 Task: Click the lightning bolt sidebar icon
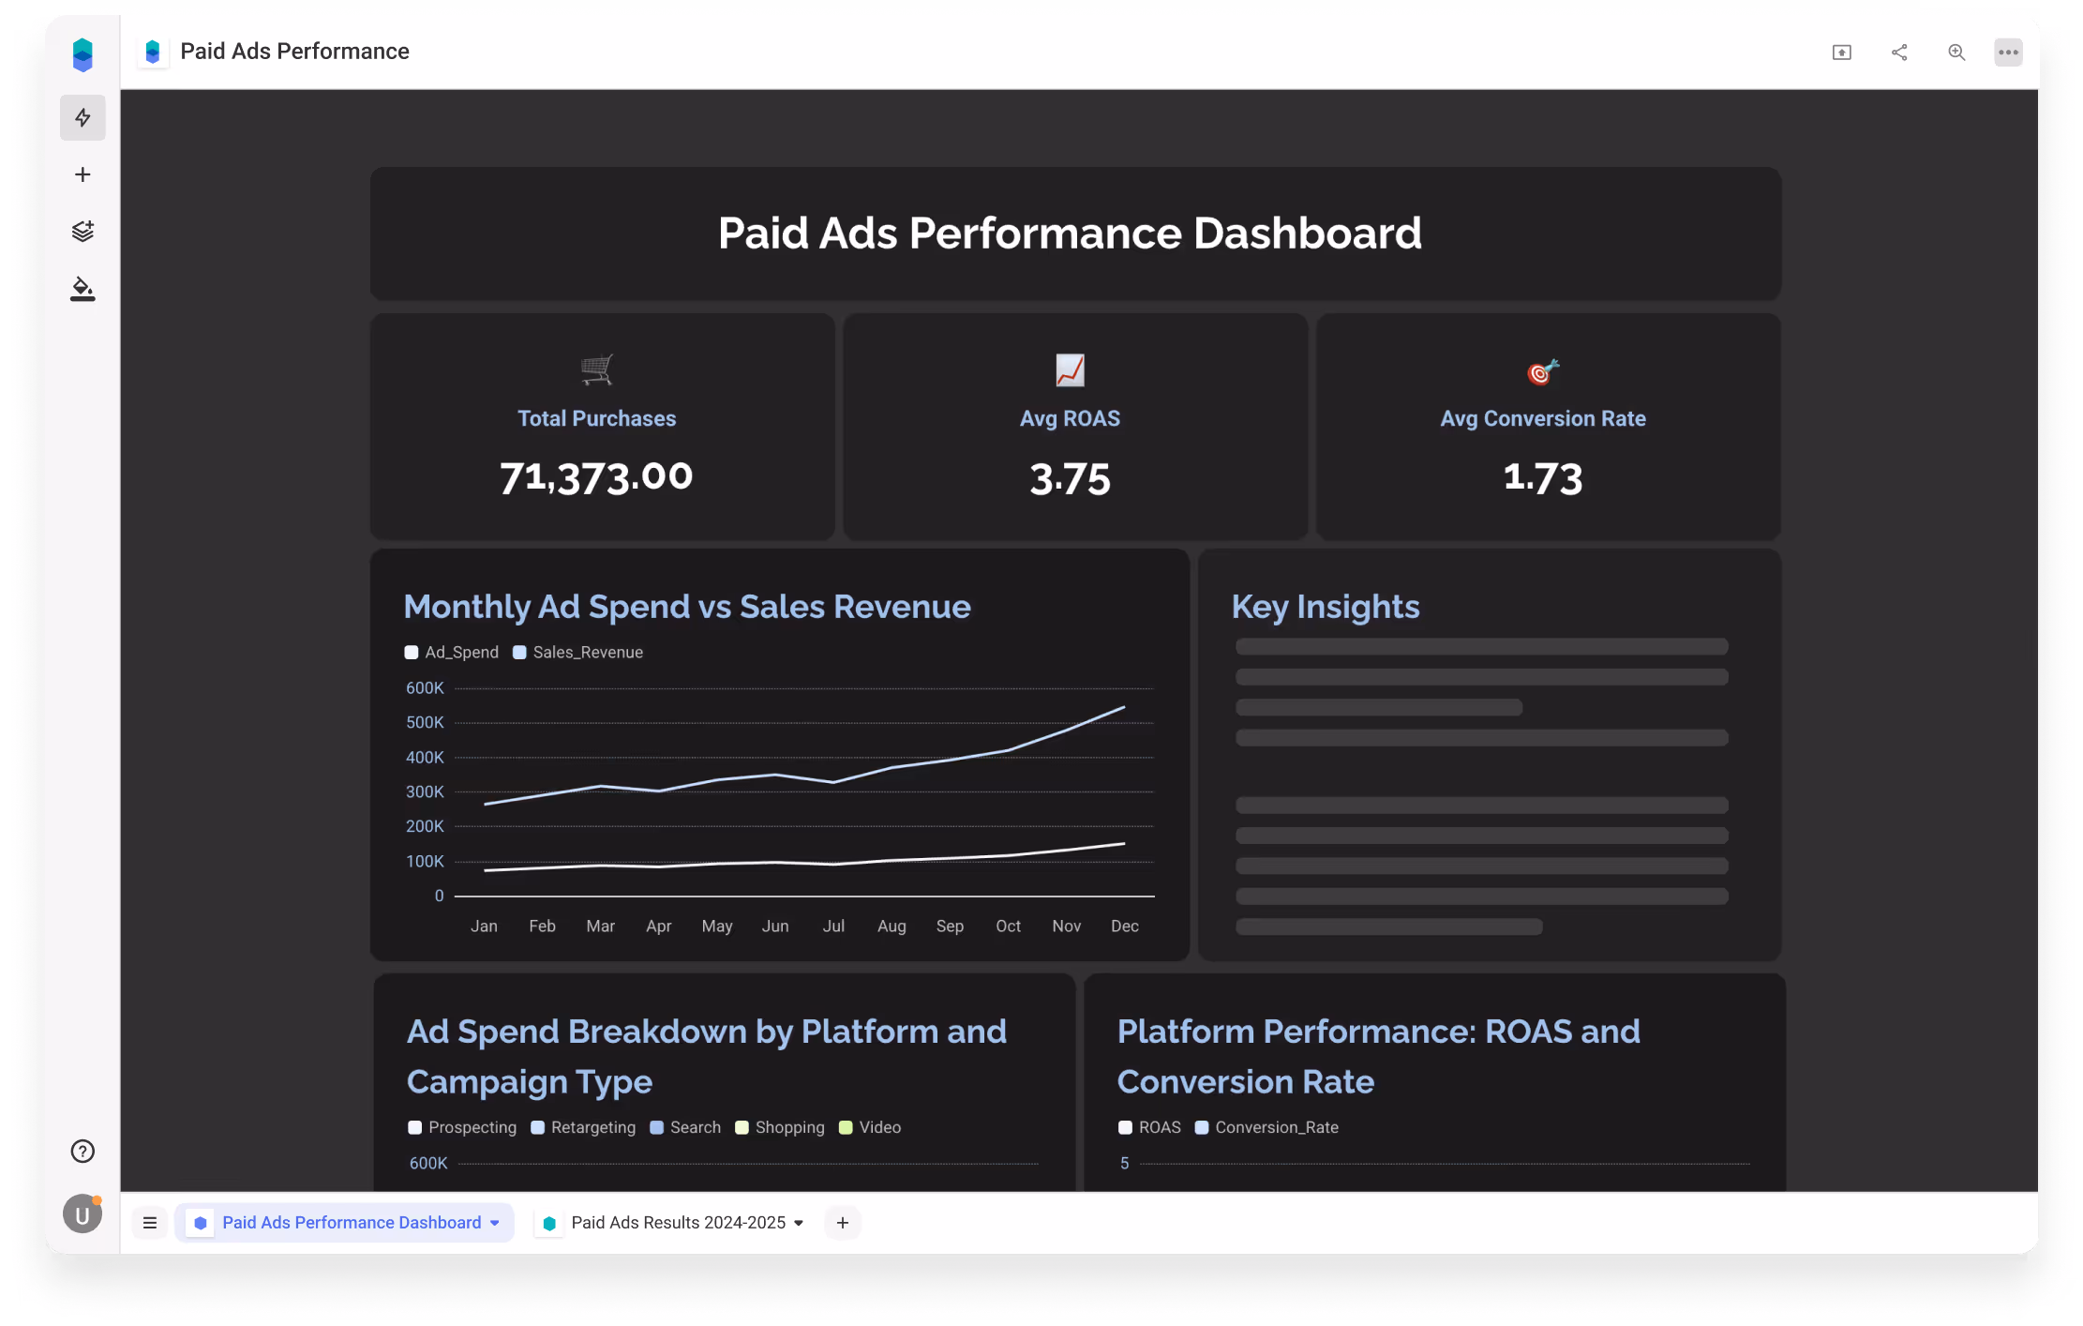tap(82, 117)
